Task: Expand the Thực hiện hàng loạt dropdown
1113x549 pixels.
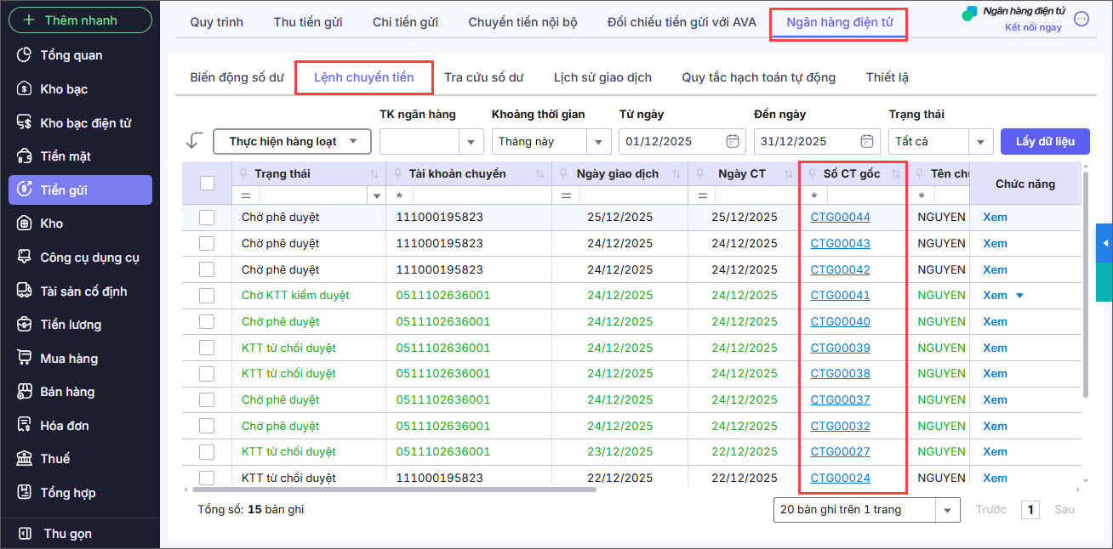Action: (x=353, y=141)
